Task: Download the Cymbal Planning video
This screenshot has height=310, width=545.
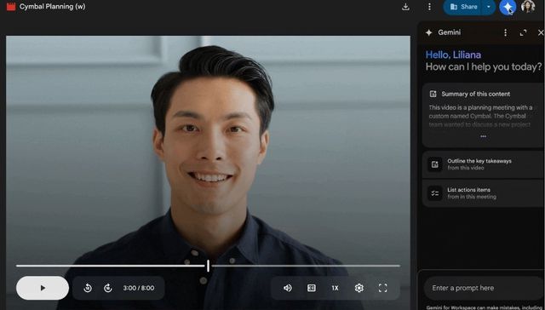Action: pyautogui.click(x=405, y=7)
